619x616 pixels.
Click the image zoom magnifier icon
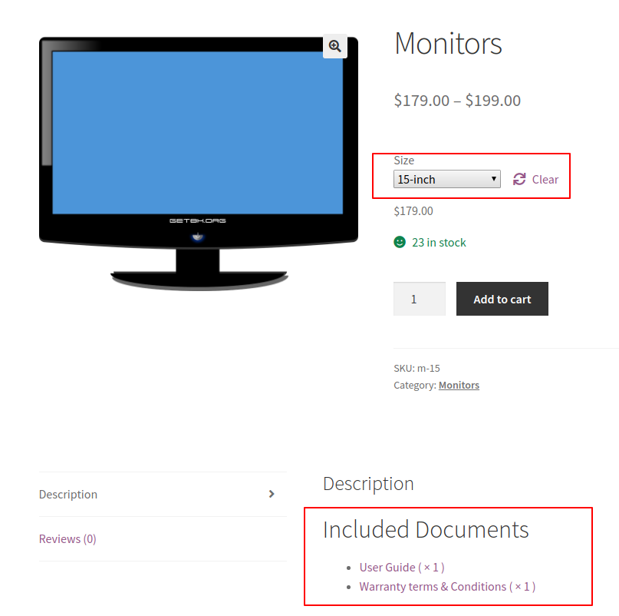tap(334, 46)
